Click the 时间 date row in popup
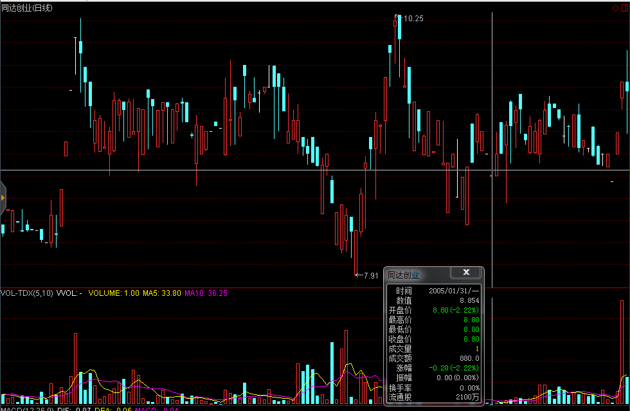 [x=434, y=291]
